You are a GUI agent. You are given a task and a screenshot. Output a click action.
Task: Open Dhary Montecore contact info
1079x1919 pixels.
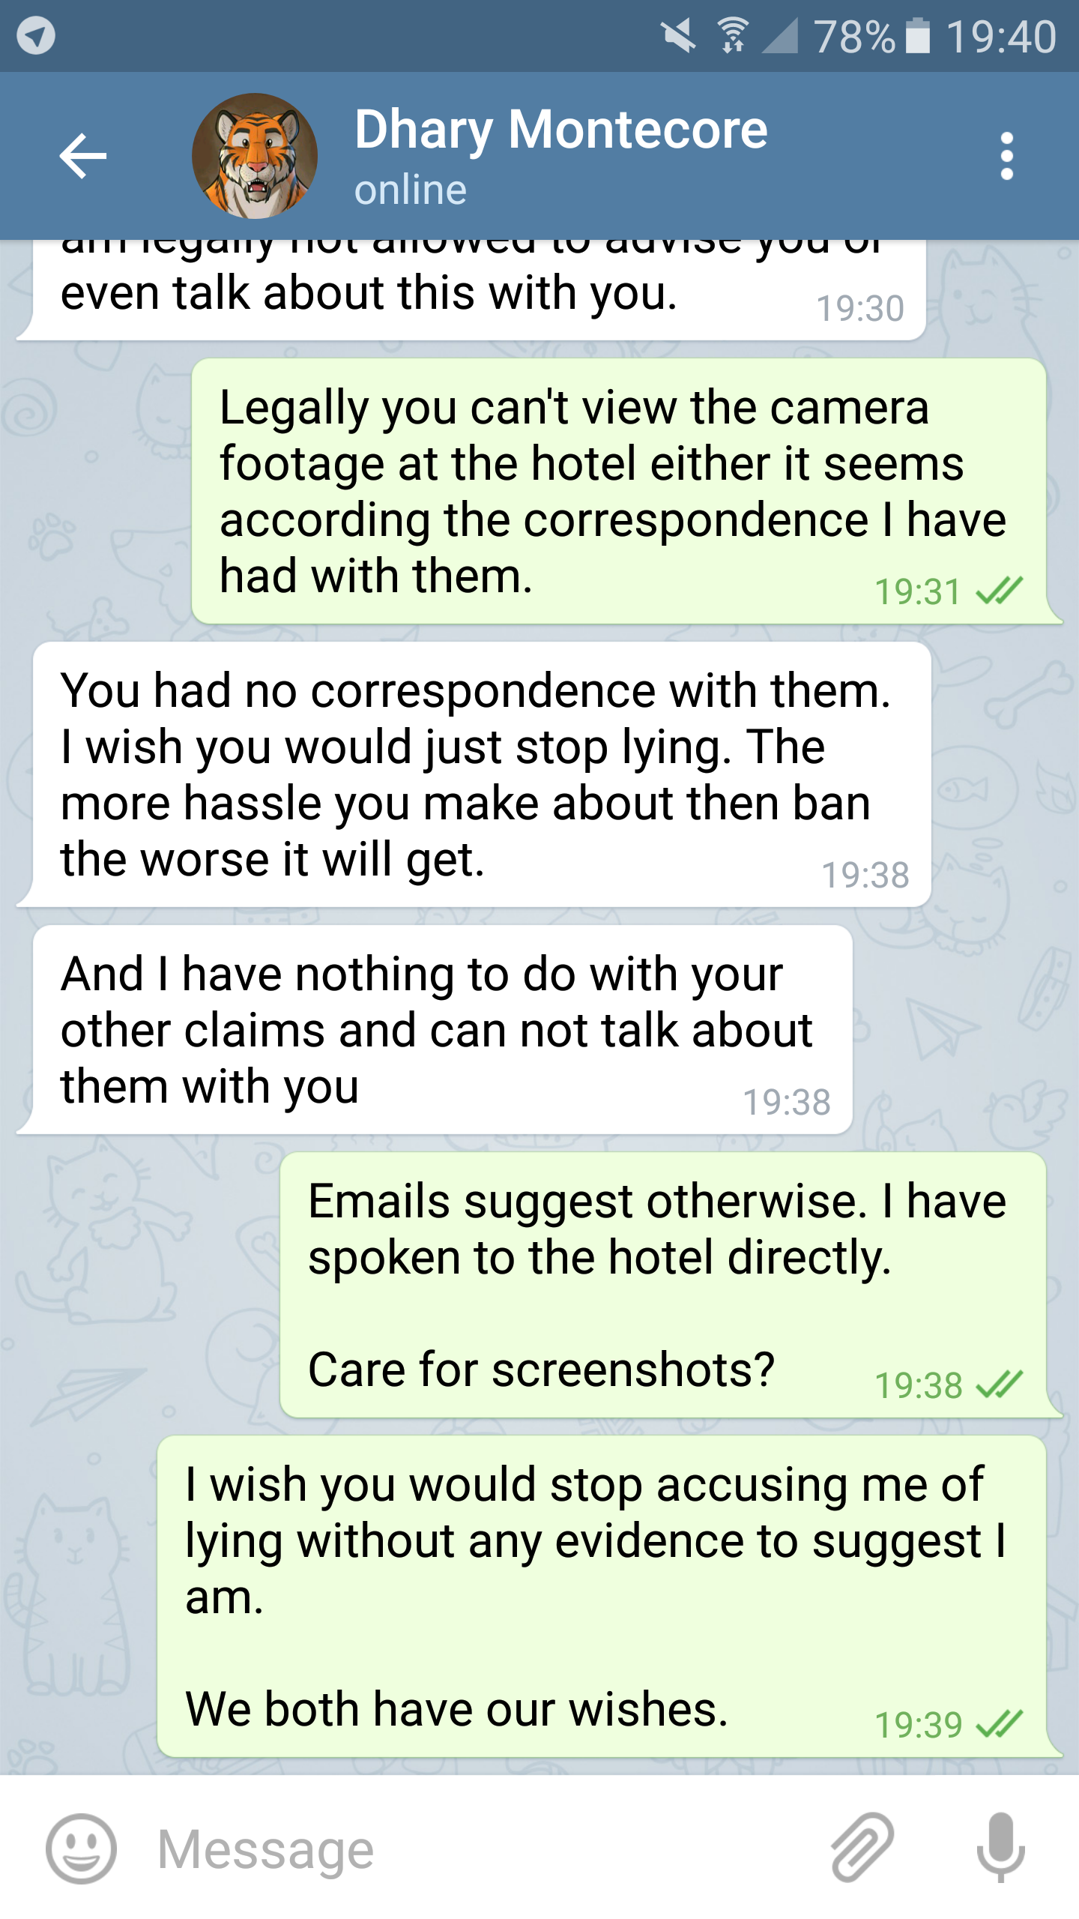560,130
